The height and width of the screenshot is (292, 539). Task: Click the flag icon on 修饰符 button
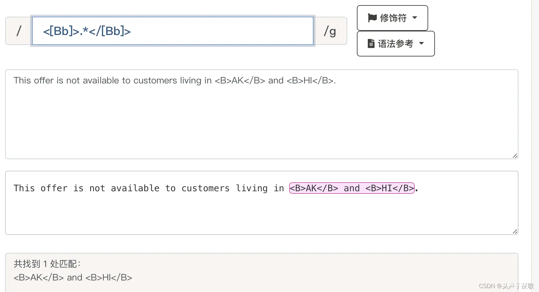[372, 18]
